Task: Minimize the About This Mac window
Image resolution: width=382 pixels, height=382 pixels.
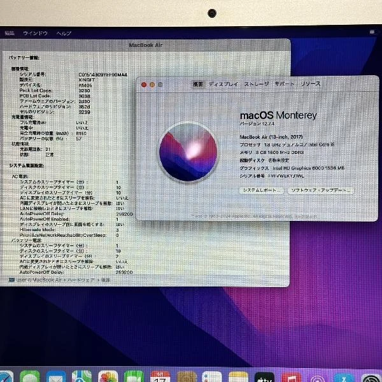Action: (x=152, y=85)
